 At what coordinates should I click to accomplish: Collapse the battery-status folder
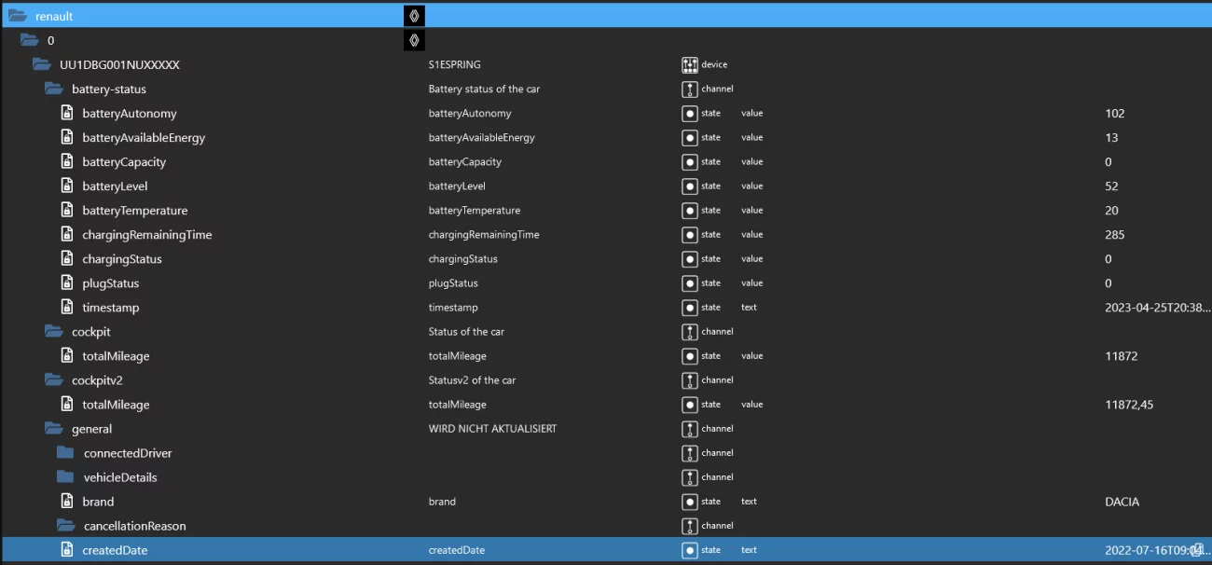[54, 90]
